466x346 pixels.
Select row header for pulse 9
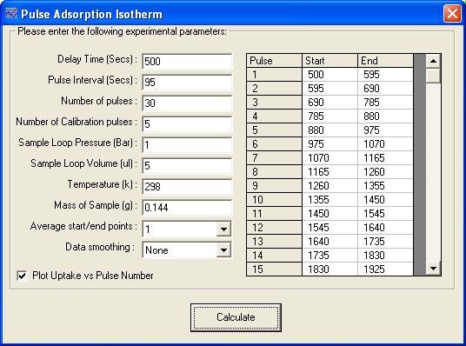click(275, 185)
